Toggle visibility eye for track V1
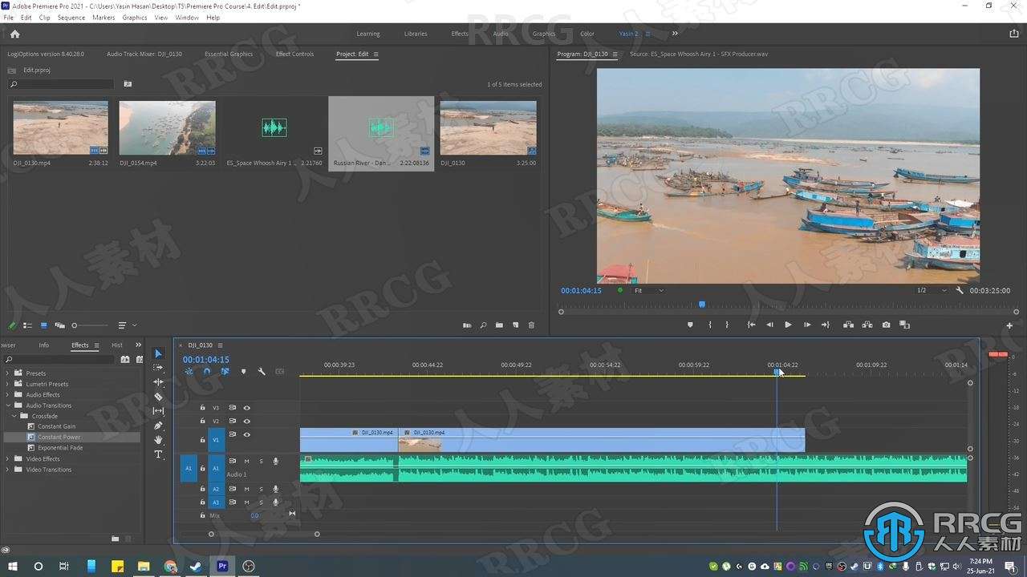This screenshot has width=1027, height=577. click(x=246, y=434)
